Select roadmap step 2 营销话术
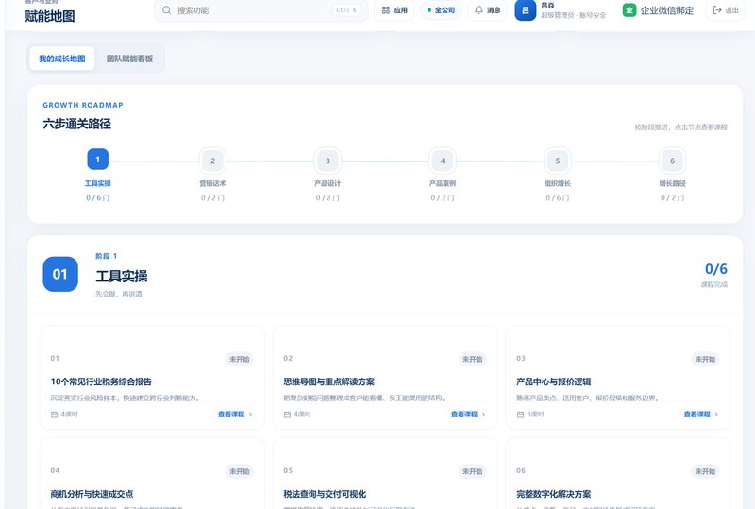The image size is (755, 509). pos(212,161)
